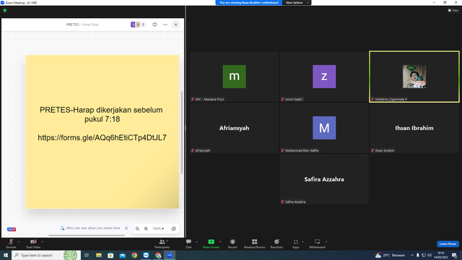Expand arrow beside Whiteboards
Viewport: 462px width, 260px height.
[326, 242]
